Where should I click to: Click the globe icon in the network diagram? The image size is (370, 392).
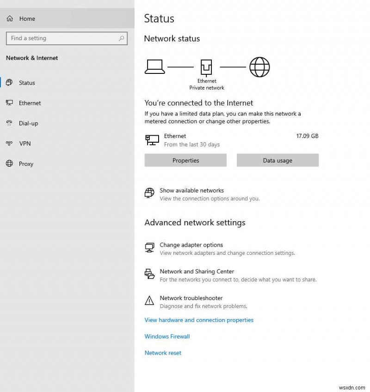(x=259, y=66)
